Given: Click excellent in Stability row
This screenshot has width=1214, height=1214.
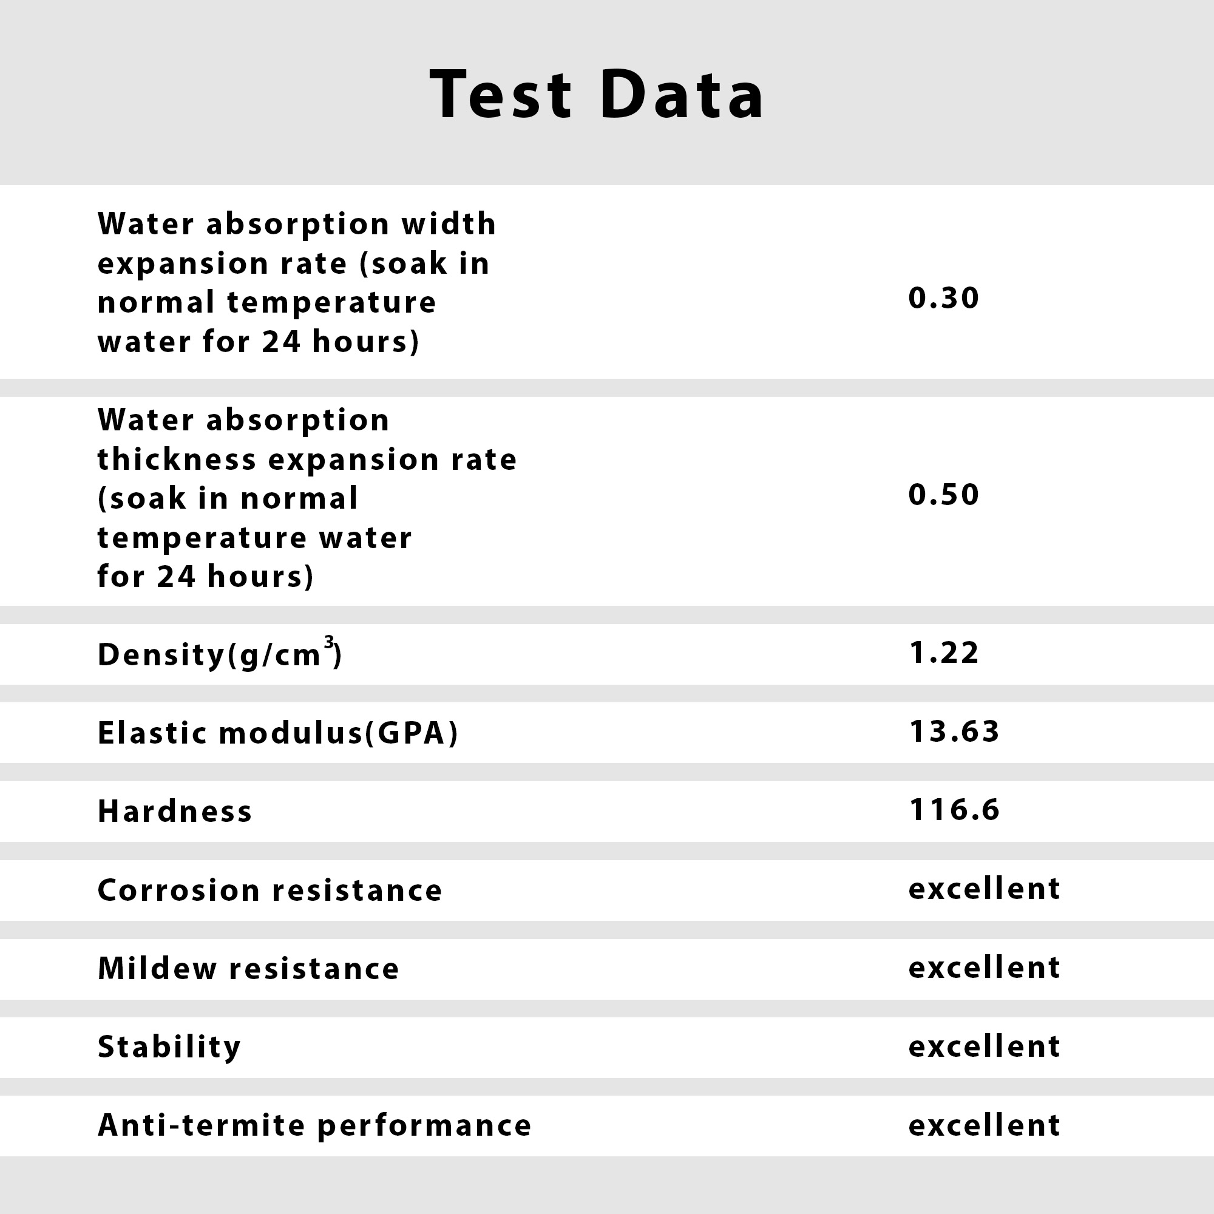Looking at the screenshot, I should pyautogui.click(x=985, y=1046).
